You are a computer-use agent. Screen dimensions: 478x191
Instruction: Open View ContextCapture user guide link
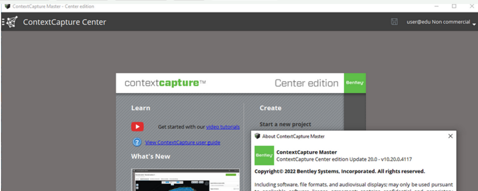[182, 142]
